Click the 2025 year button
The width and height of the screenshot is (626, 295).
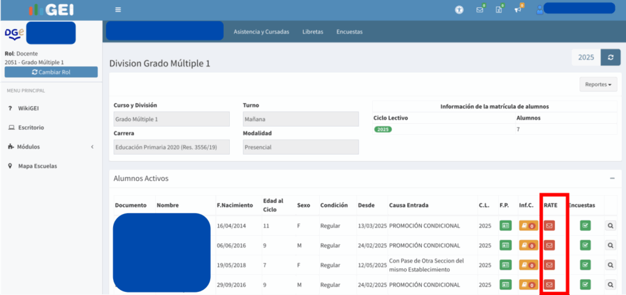pos(586,57)
